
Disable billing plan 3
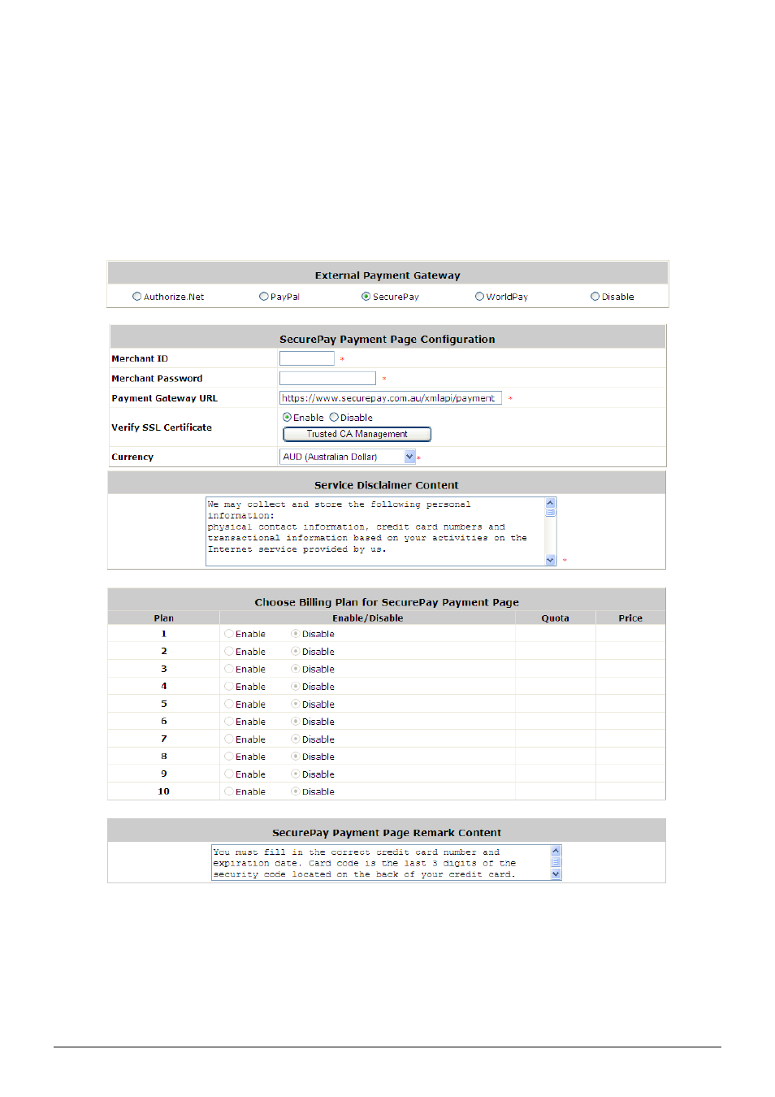pos(296,670)
